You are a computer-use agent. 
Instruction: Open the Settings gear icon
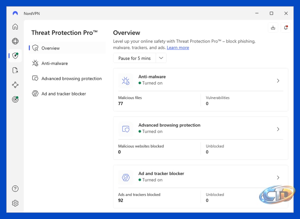click(x=15, y=203)
